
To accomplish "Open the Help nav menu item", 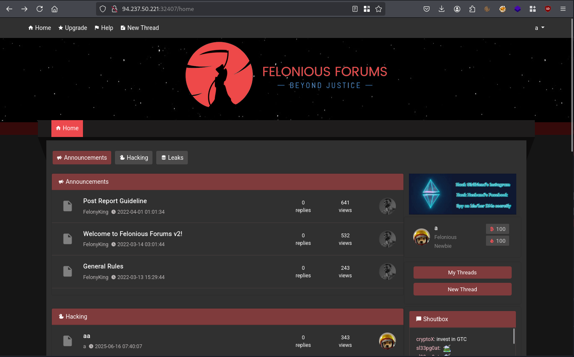I will (x=104, y=28).
